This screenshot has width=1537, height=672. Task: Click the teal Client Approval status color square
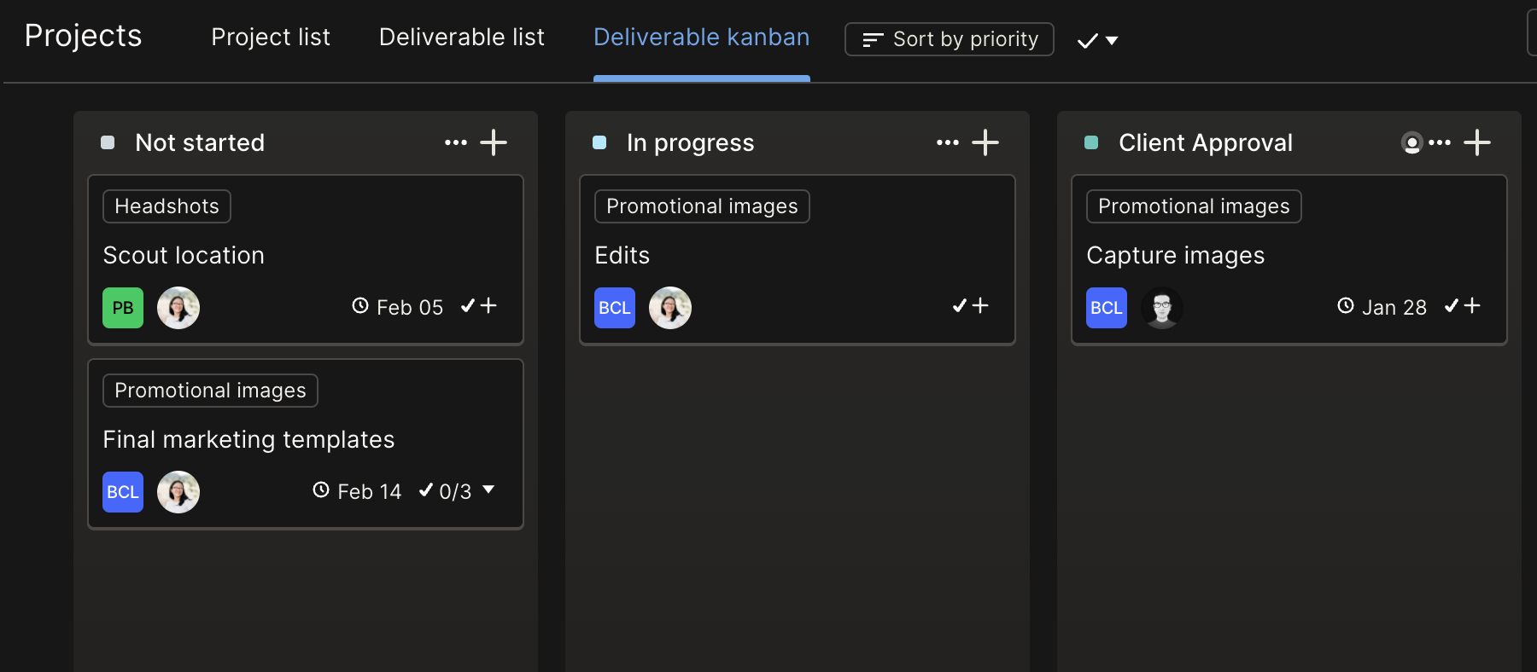click(1091, 142)
